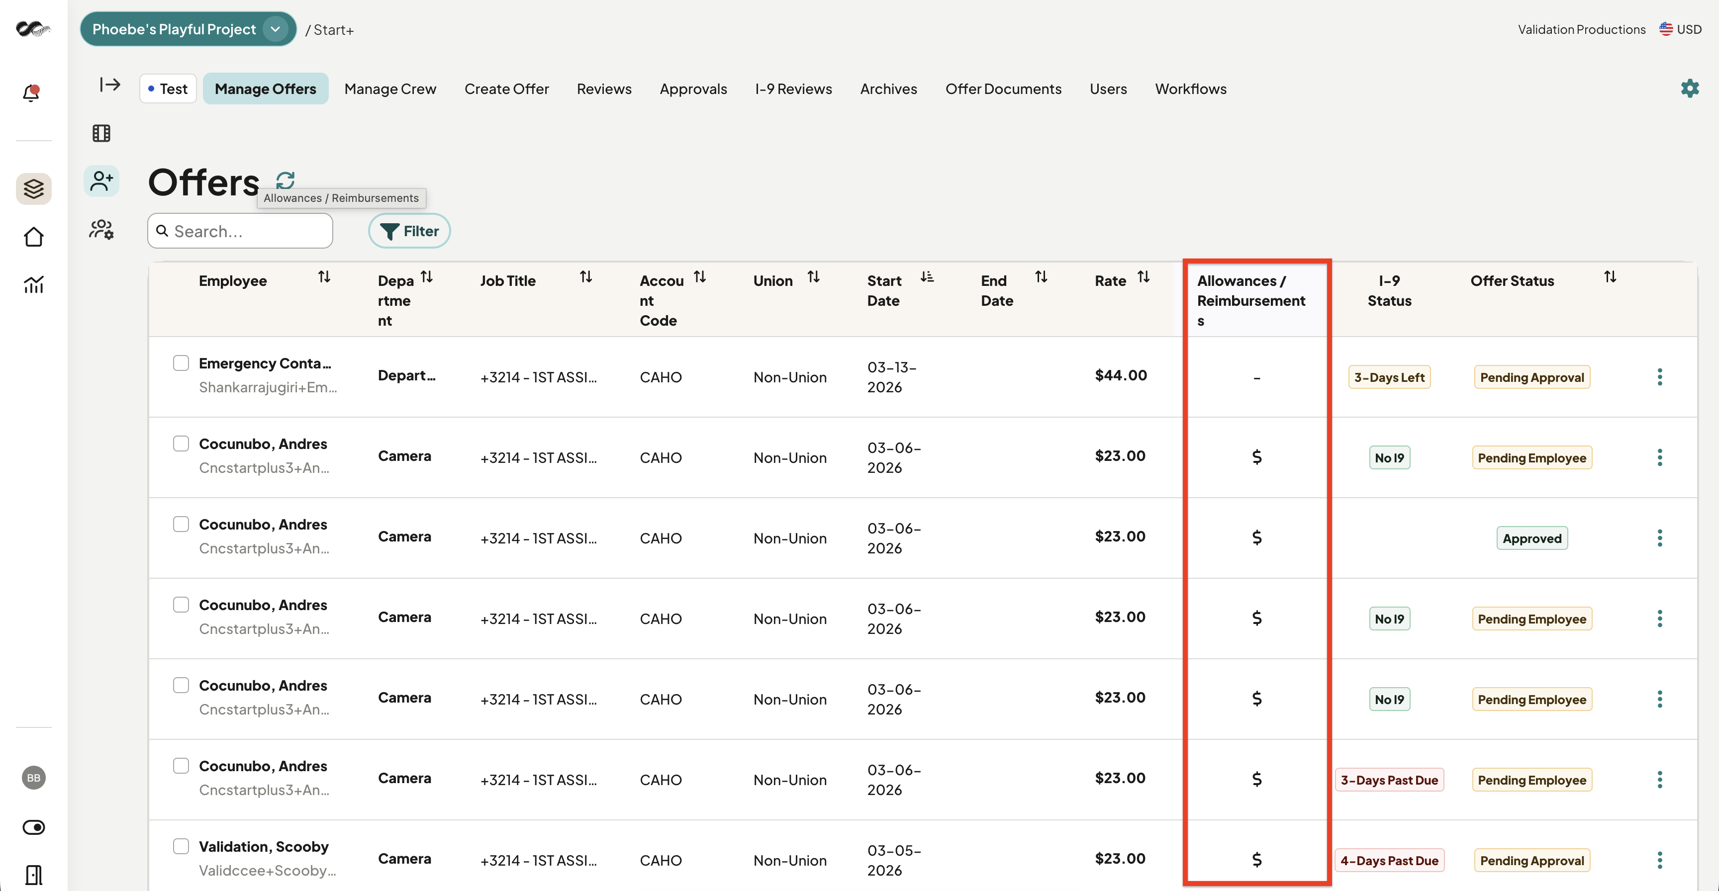The width and height of the screenshot is (1719, 891).
Task: Open the analytics chart sidebar icon
Action: pos(33,285)
